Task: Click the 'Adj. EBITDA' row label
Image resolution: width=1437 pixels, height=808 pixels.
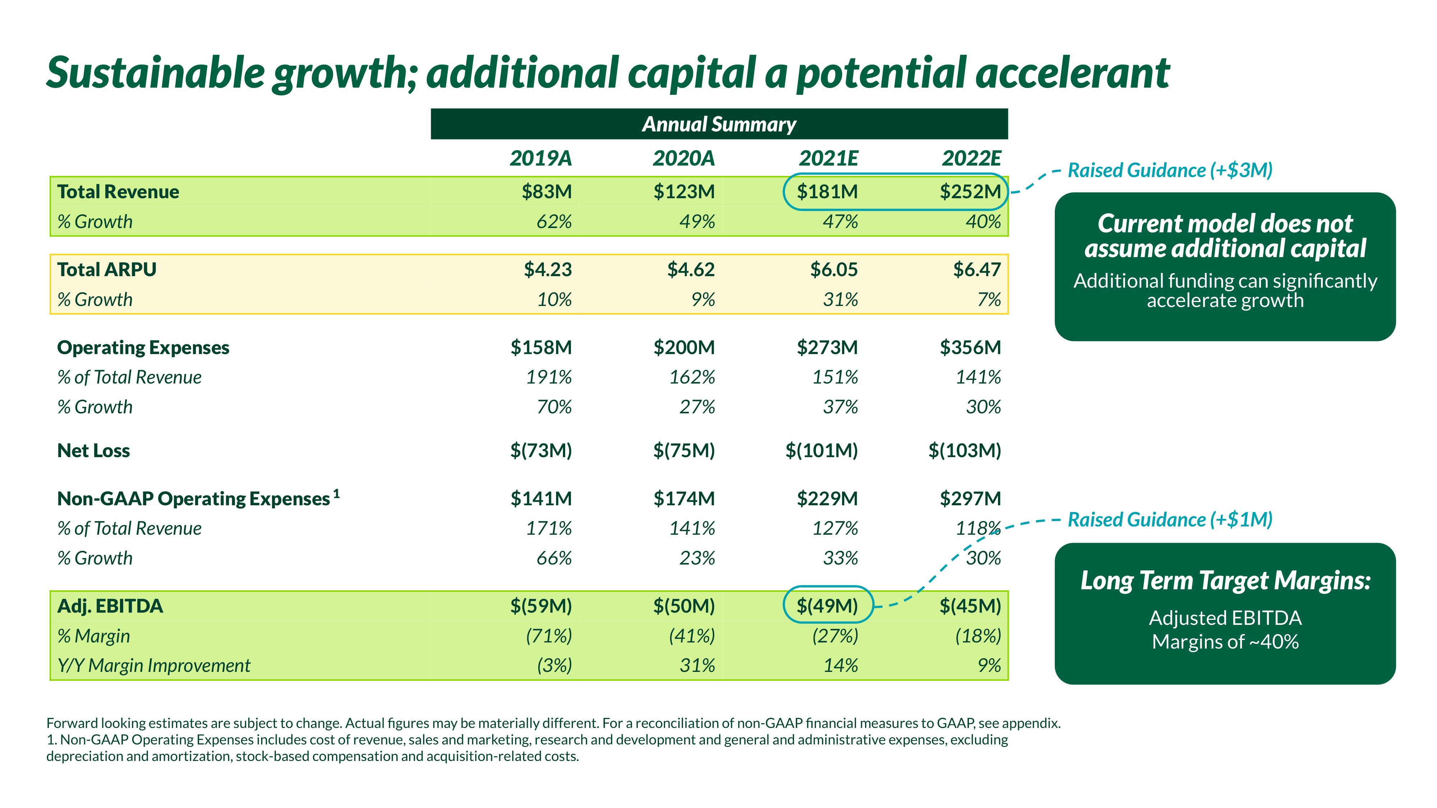Action: [110, 606]
